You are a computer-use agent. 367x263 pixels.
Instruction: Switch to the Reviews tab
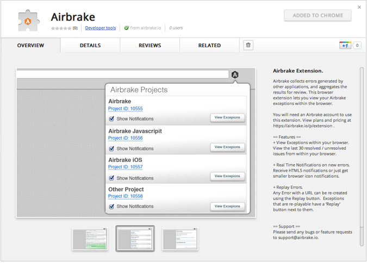click(x=150, y=46)
